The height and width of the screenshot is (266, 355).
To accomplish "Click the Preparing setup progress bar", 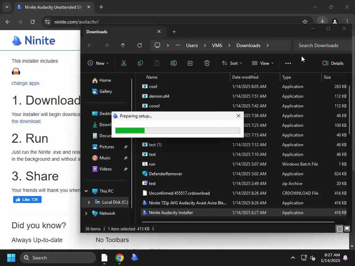I will 178,131.
